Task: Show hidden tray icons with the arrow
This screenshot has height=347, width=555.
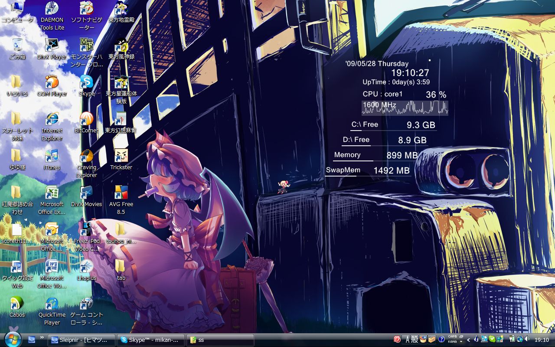Action: 469,340
